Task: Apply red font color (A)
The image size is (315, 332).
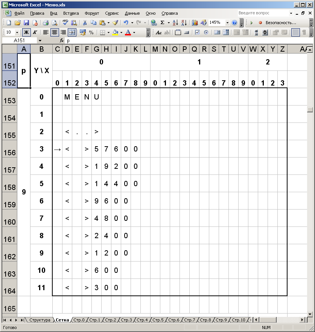Action: tap(128, 32)
